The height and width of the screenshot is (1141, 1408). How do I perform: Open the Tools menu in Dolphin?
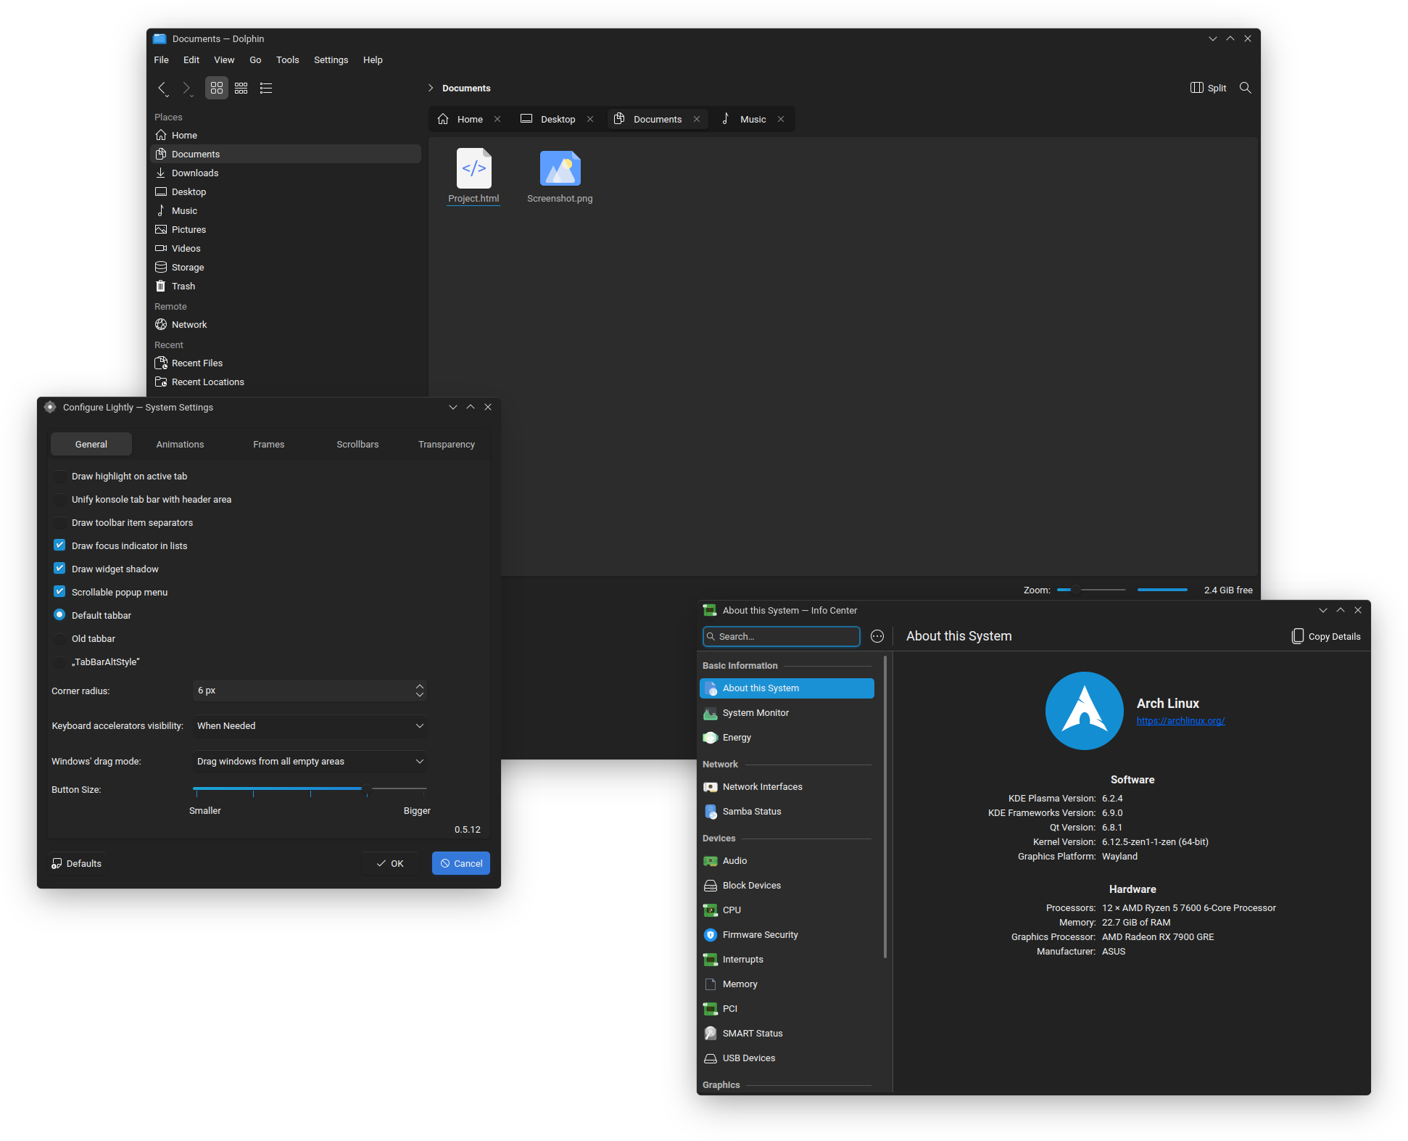(x=287, y=59)
